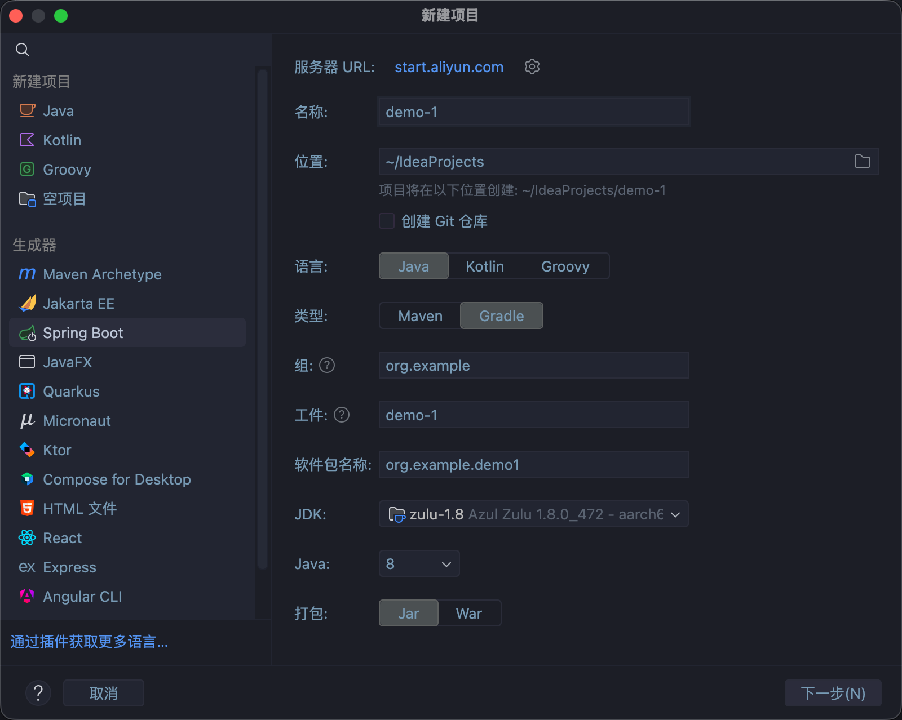Image resolution: width=902 pixels, height=720 pixels.
Task: Select War packaging option
Action: coord(468,614)
